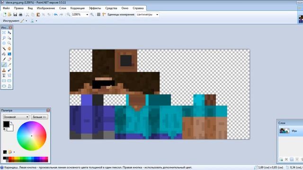The width and height of the screenshot is (303, 170).
Task: Open the Основной color mode dropdown
Action: coord(16,117)
